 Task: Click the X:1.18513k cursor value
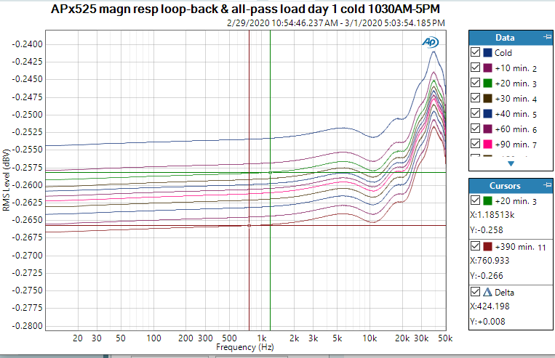point(492,215)
